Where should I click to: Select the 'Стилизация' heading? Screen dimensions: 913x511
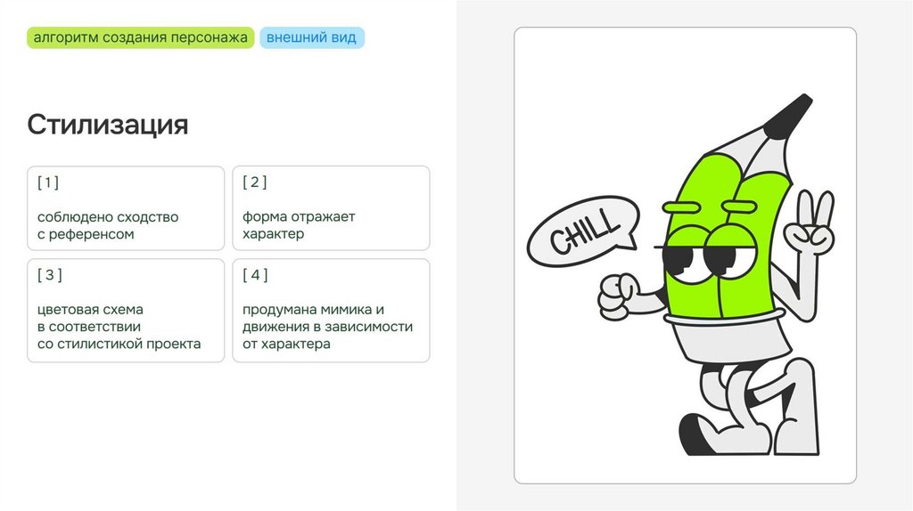108,125
